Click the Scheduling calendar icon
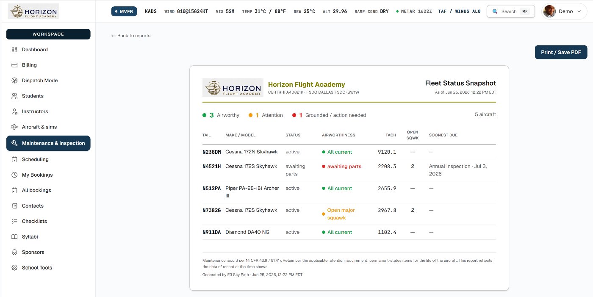The height and width of the screenshot is (297, 593). pyautogui.click(x=14, y=159)
